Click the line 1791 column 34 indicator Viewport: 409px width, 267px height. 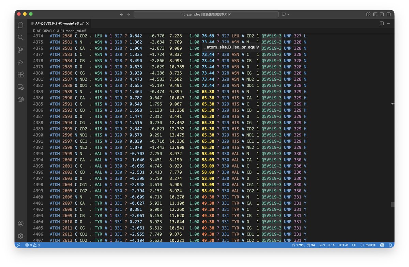click(303, 245)
